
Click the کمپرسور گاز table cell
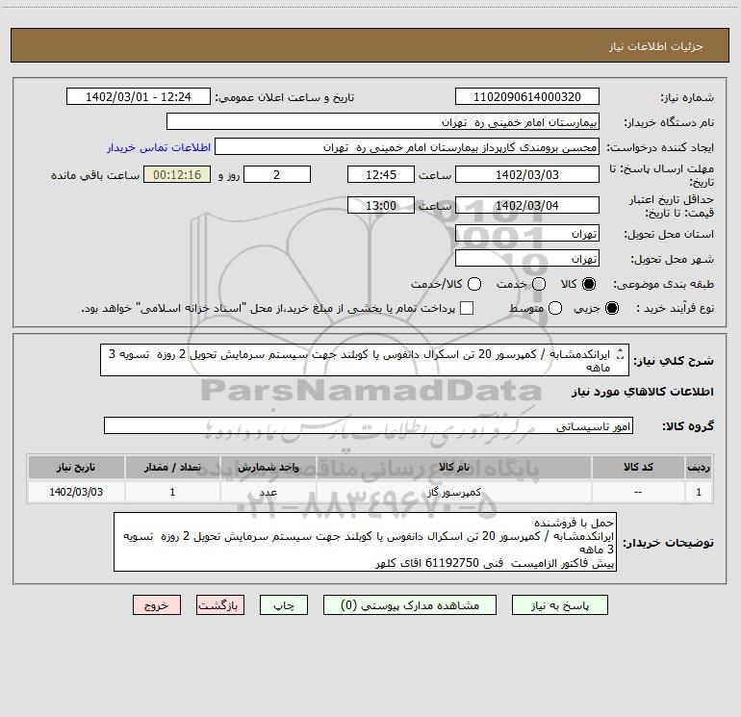coord(453,492)
